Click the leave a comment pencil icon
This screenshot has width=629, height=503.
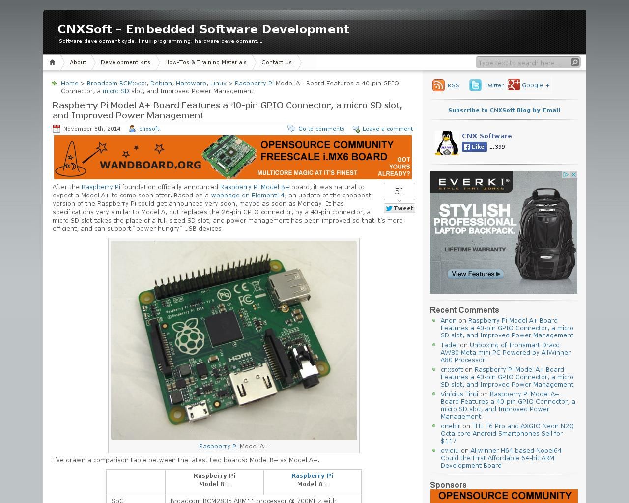(356, 129)
